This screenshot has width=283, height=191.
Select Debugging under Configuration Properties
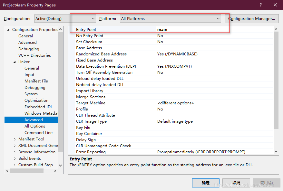point(29,49)
